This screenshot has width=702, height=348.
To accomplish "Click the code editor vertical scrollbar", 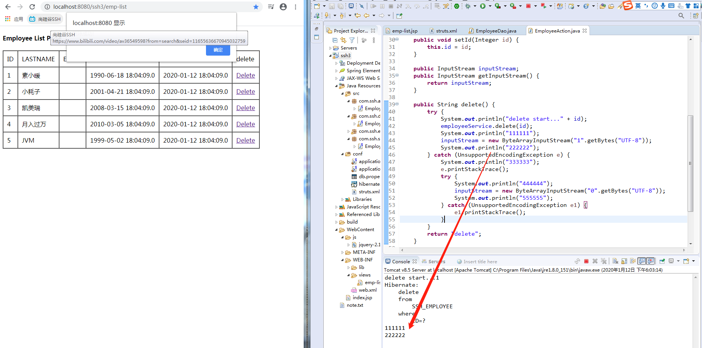I will click(690, 163).
